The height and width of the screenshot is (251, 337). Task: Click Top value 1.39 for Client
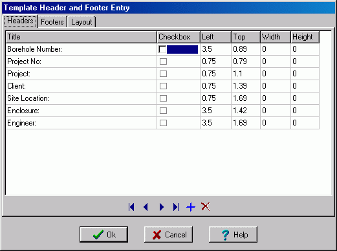click(246, 86)
